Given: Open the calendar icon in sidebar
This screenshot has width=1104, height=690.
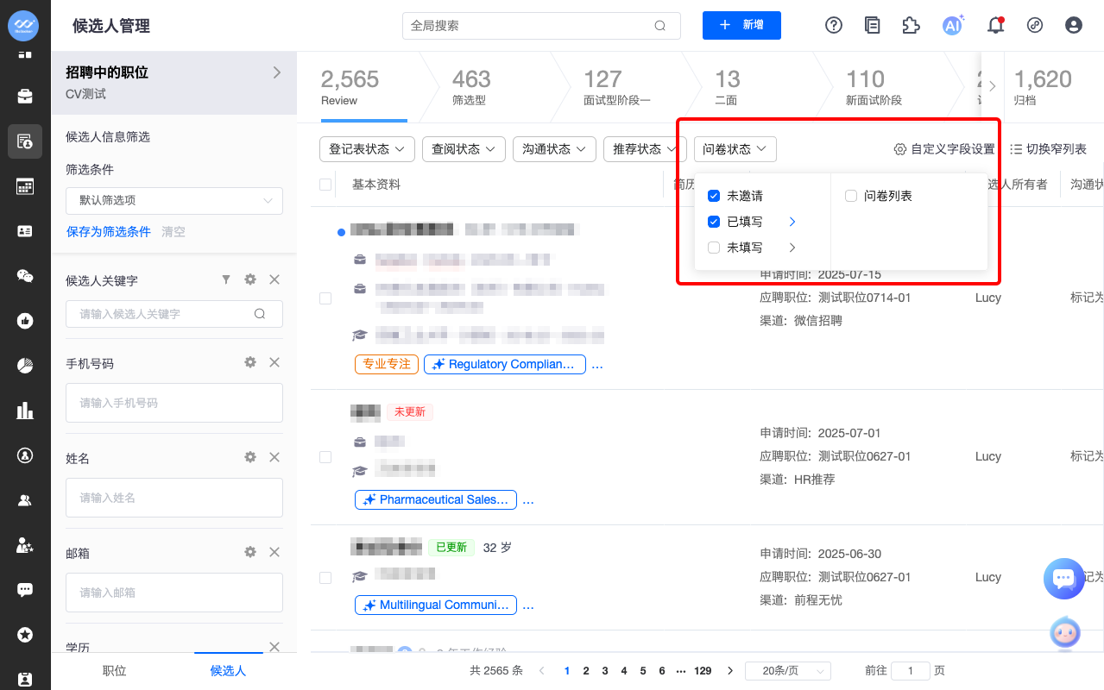Looking at the screenshot, I should (x=25, y=186).
